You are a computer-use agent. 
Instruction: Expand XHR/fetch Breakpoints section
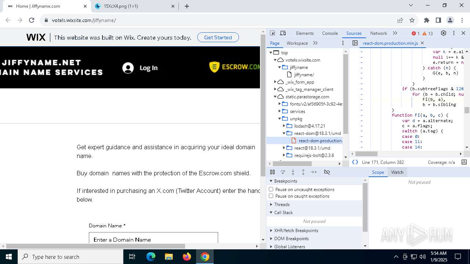(x=271, y=231)
